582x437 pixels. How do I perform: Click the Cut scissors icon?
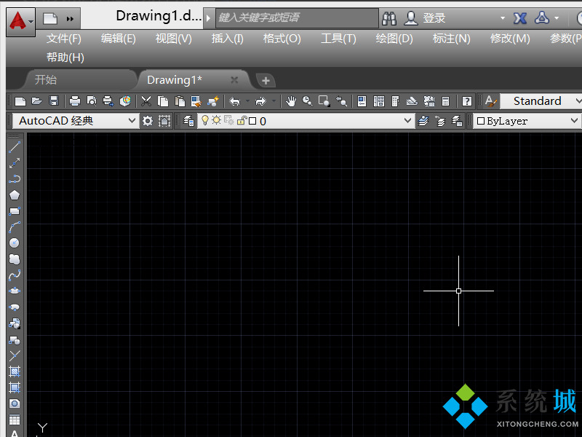tap(146, 101)
